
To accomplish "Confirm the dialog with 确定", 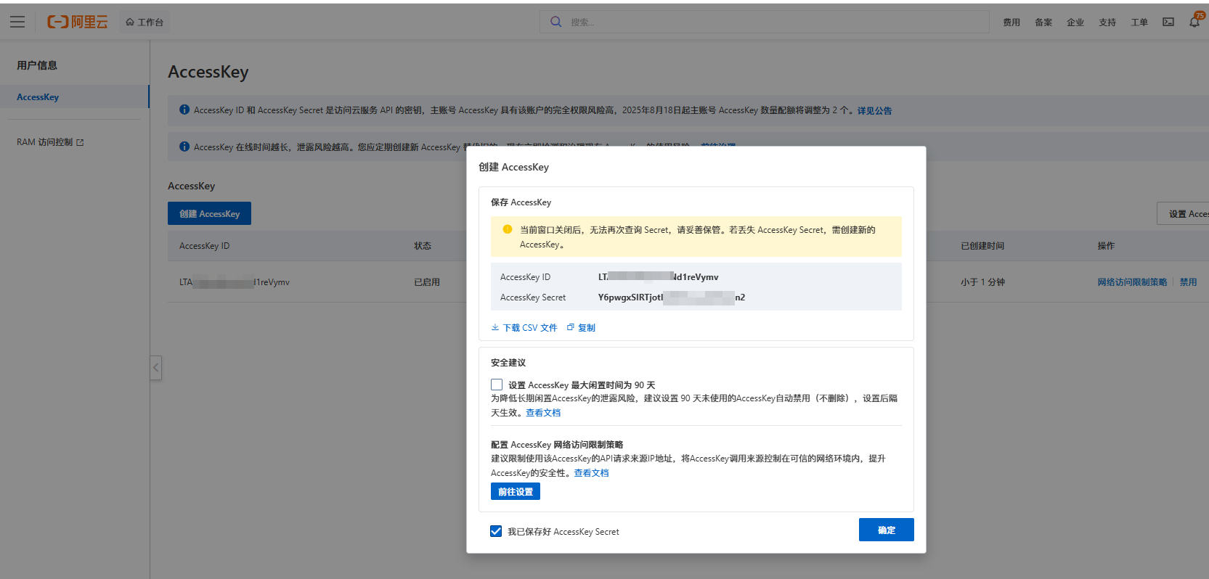I will click(886, 530).
